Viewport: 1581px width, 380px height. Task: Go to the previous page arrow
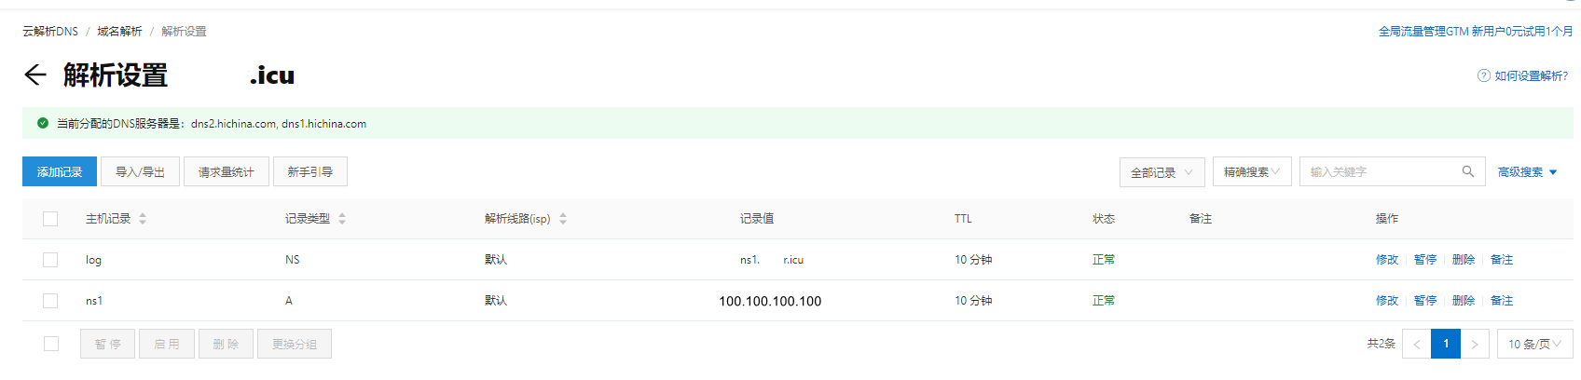pyautogui.click(x=1417, y=344)
